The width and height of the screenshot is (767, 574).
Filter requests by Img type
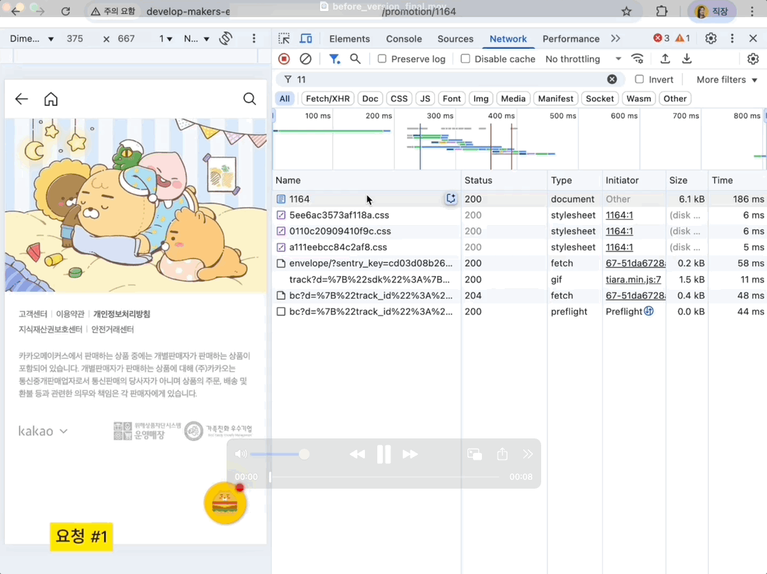click(481, 98)
